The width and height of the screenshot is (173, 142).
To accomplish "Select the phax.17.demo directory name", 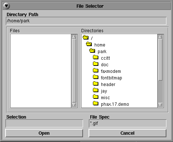I will (x=115, y=104).
